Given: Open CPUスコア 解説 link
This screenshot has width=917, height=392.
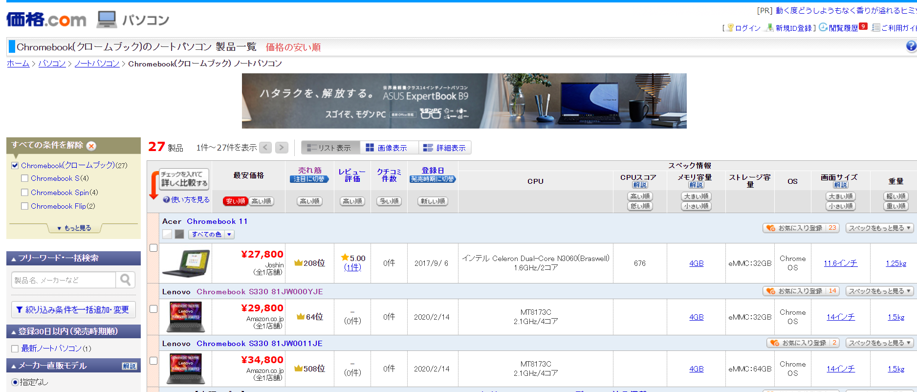Looking at the screenshot, I should 640,185.
